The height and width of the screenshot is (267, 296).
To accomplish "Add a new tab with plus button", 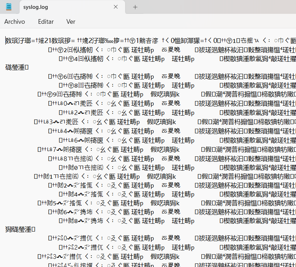I will coord(135,7).
